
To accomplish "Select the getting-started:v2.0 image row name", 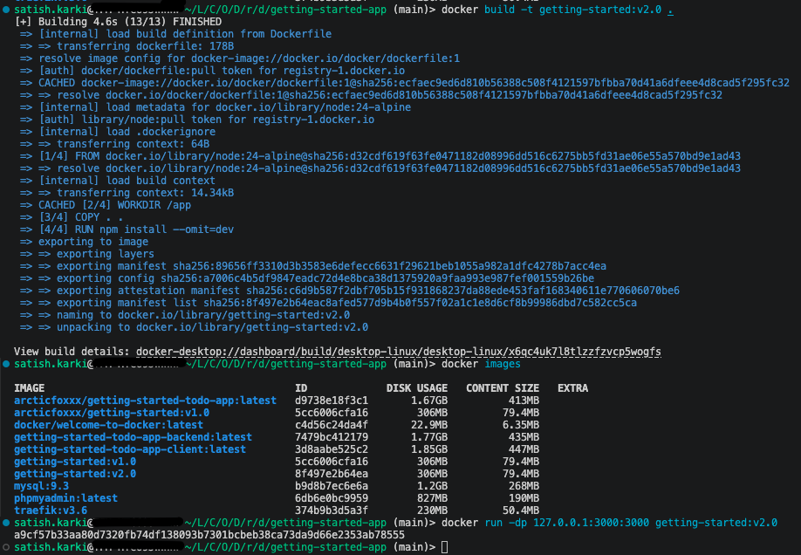I will click(x=75, y=474).
